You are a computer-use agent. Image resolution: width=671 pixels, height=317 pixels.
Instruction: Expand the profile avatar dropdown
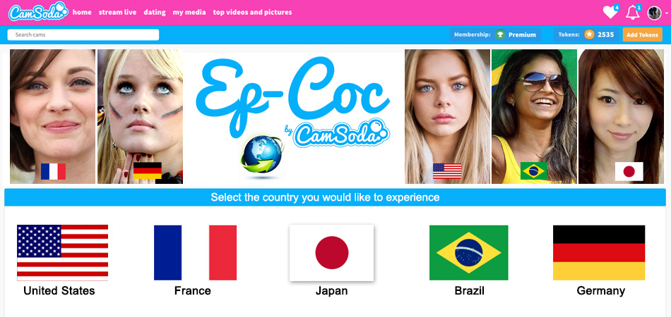[x=655, y=13]
